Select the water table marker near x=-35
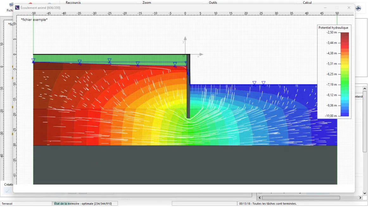 pyautogui.click(x=80, y=62)
